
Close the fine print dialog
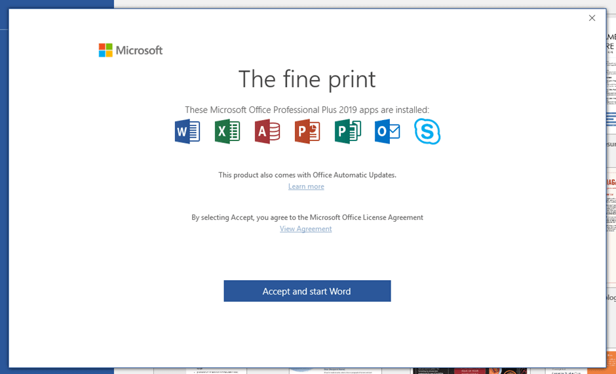pyautogui.click(x=592, y=18)
